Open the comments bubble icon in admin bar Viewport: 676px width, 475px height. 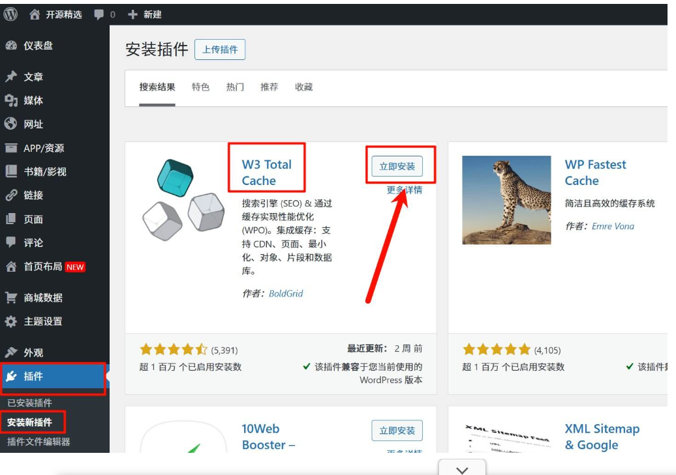pyautogui.click(x=99, y=14)
